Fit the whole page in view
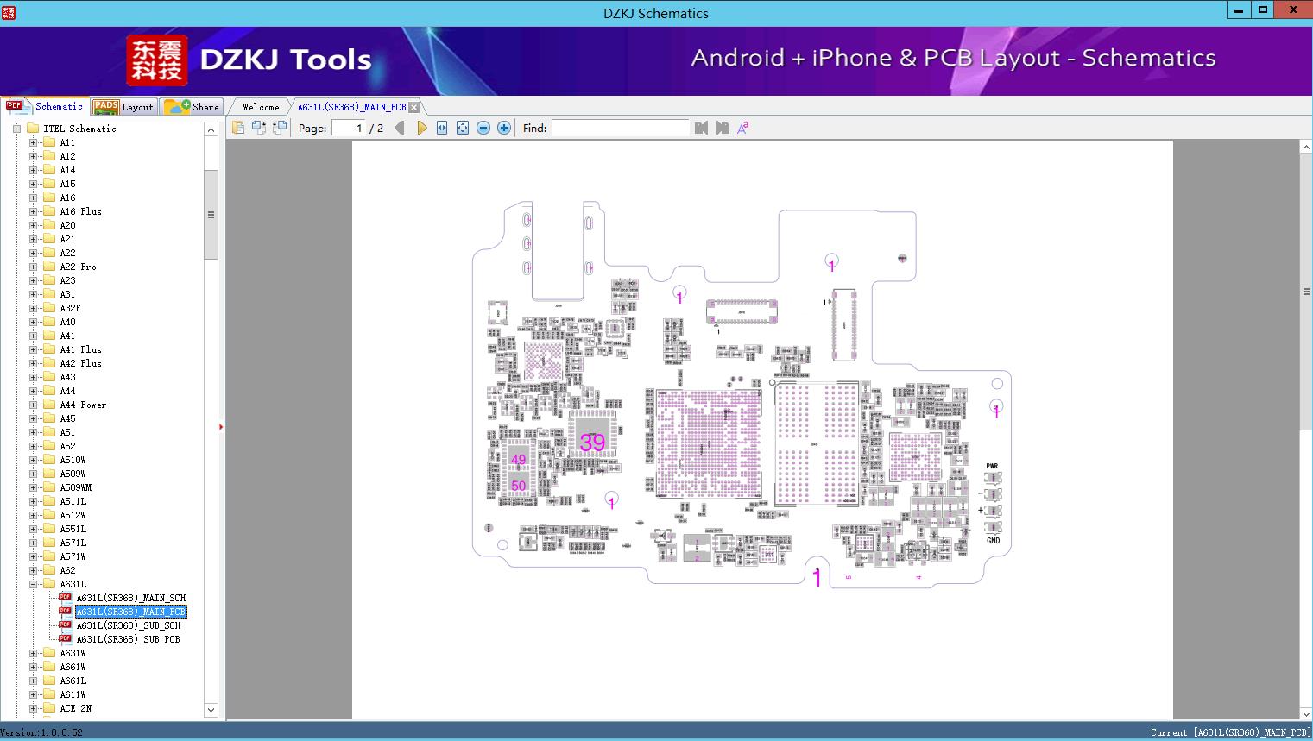The height and width of the screenshot is (741, 1313). (x=463, y=128)
